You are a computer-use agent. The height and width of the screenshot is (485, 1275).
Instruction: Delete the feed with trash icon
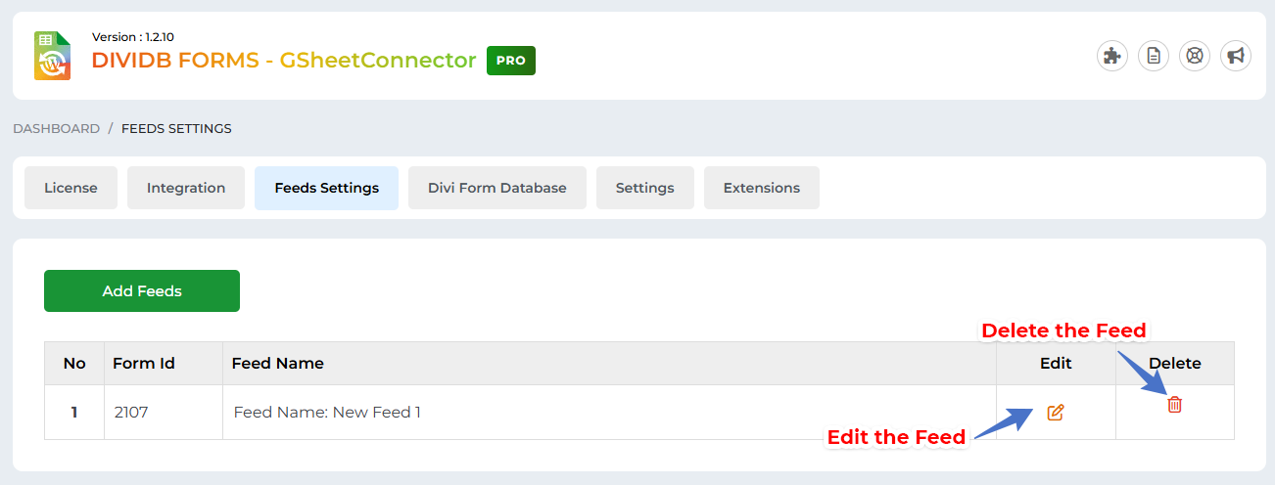click(1174, 404)
